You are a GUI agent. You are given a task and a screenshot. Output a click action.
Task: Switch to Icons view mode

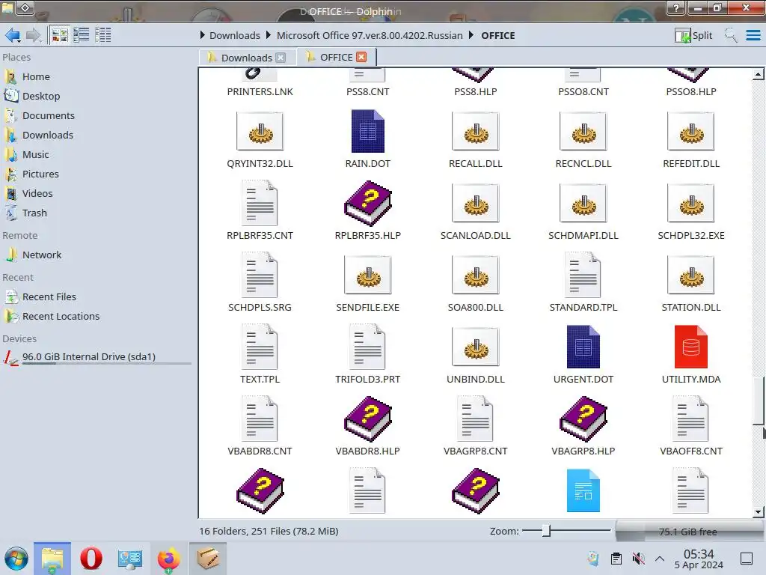(60, 35)
